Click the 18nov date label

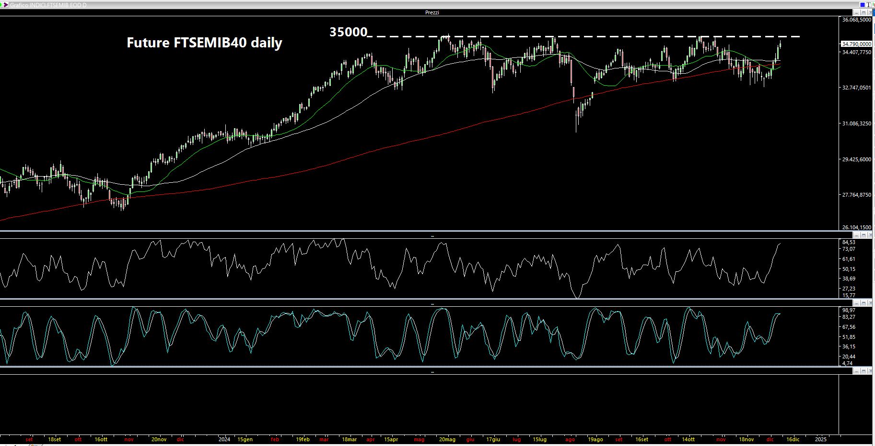[x=747, y=439]
